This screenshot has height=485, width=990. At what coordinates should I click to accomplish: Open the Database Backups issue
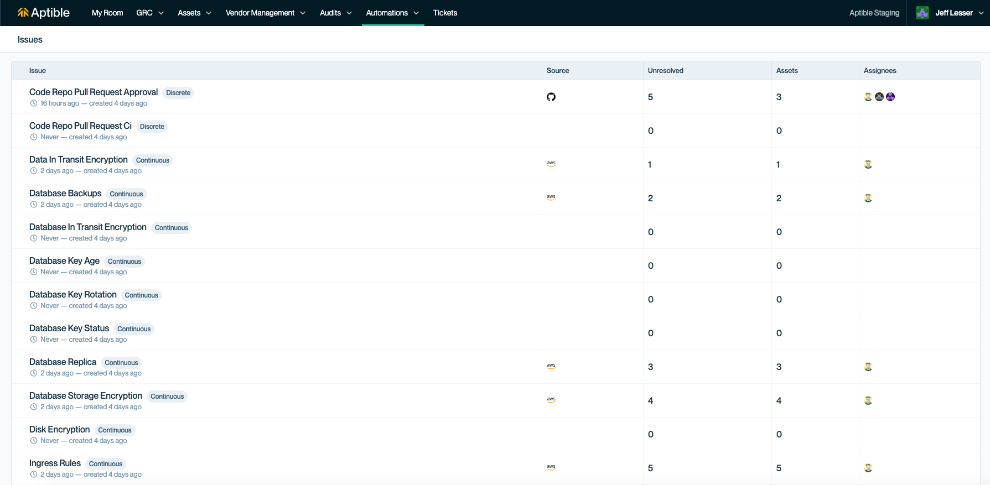pyautogui.click(x=65, y=193)
